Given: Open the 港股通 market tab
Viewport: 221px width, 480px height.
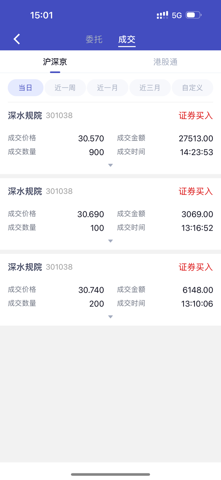Looking at the screenshot, I should (x=165, y=62).
